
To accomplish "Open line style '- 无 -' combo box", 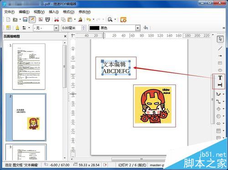I will pyautogui.click(x=46, y=28).
